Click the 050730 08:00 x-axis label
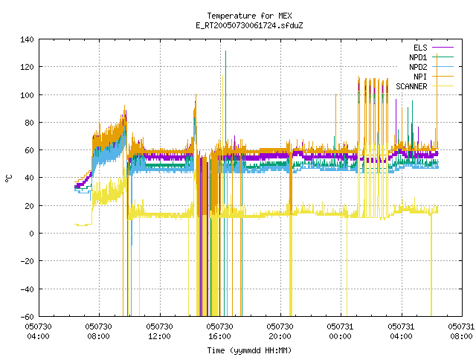The height and width of the screenshot is (357, 476). [x=99, y=332]
